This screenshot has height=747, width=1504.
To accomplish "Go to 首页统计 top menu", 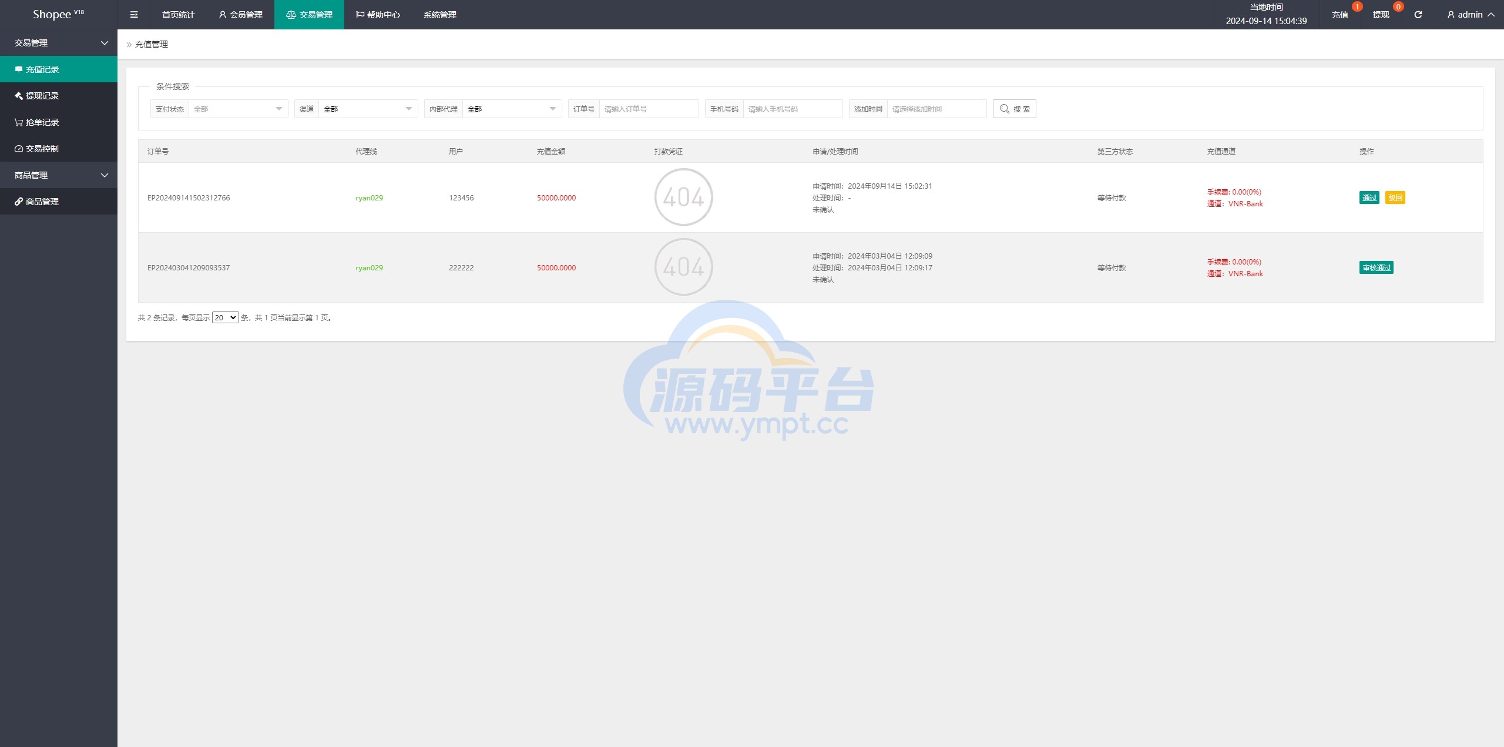I will coord(178,15).
